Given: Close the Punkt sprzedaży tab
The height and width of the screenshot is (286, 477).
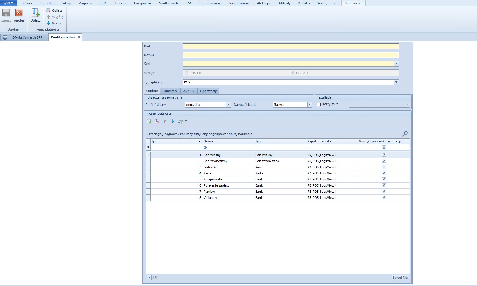Looking at the screenshot, I should pos(79,37).
